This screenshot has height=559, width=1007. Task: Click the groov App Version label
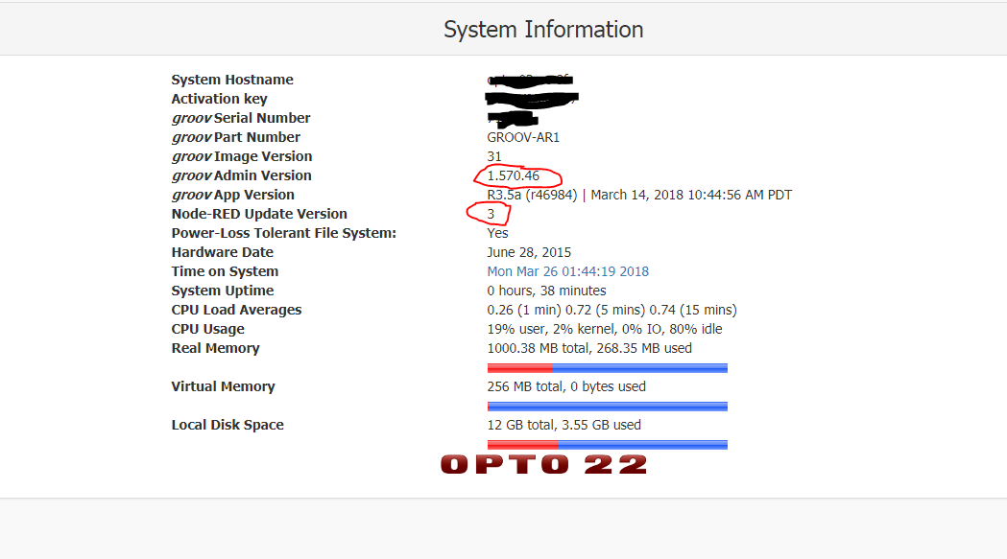tap(232, 195)
